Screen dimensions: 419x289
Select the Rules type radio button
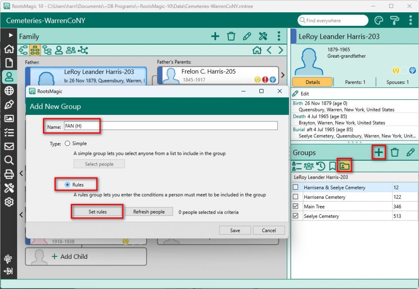point(68,185)
